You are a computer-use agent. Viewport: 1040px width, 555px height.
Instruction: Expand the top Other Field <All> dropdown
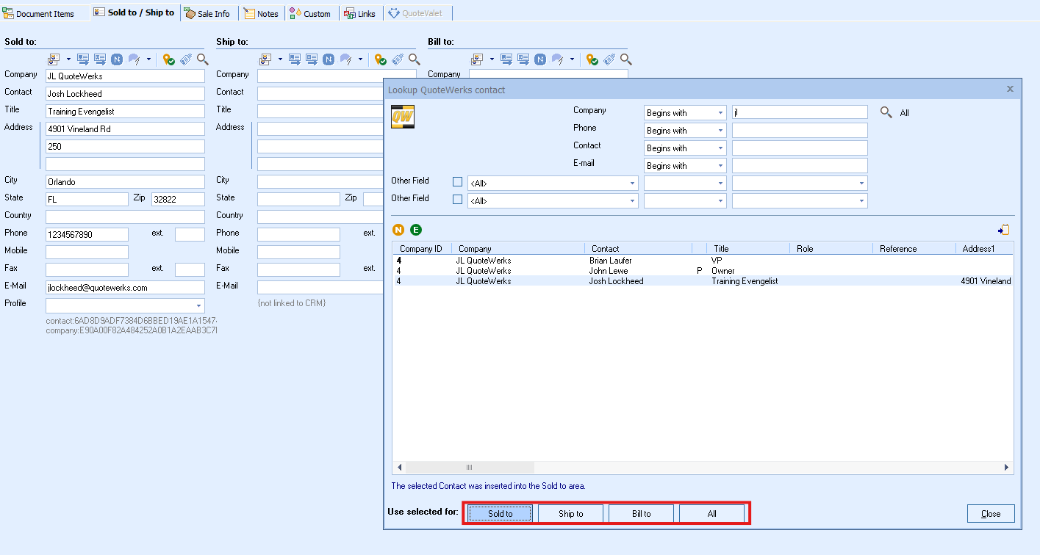point(553,183)
